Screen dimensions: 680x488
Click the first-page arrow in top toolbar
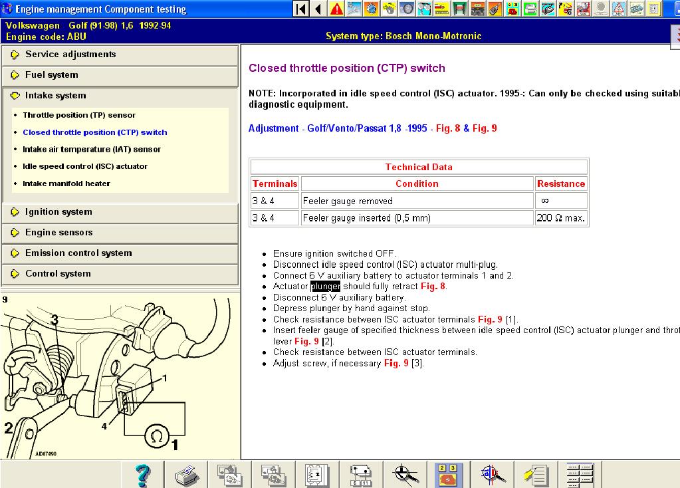click(301, 9)
